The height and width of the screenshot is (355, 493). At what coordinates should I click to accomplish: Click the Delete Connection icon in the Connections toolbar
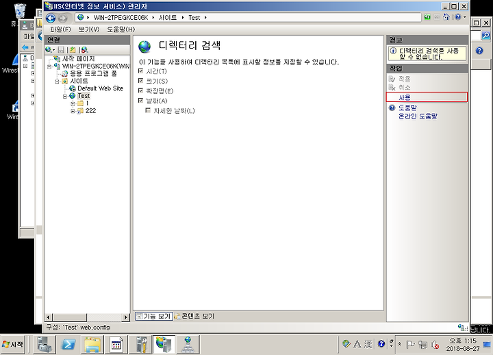coord(85,50)
